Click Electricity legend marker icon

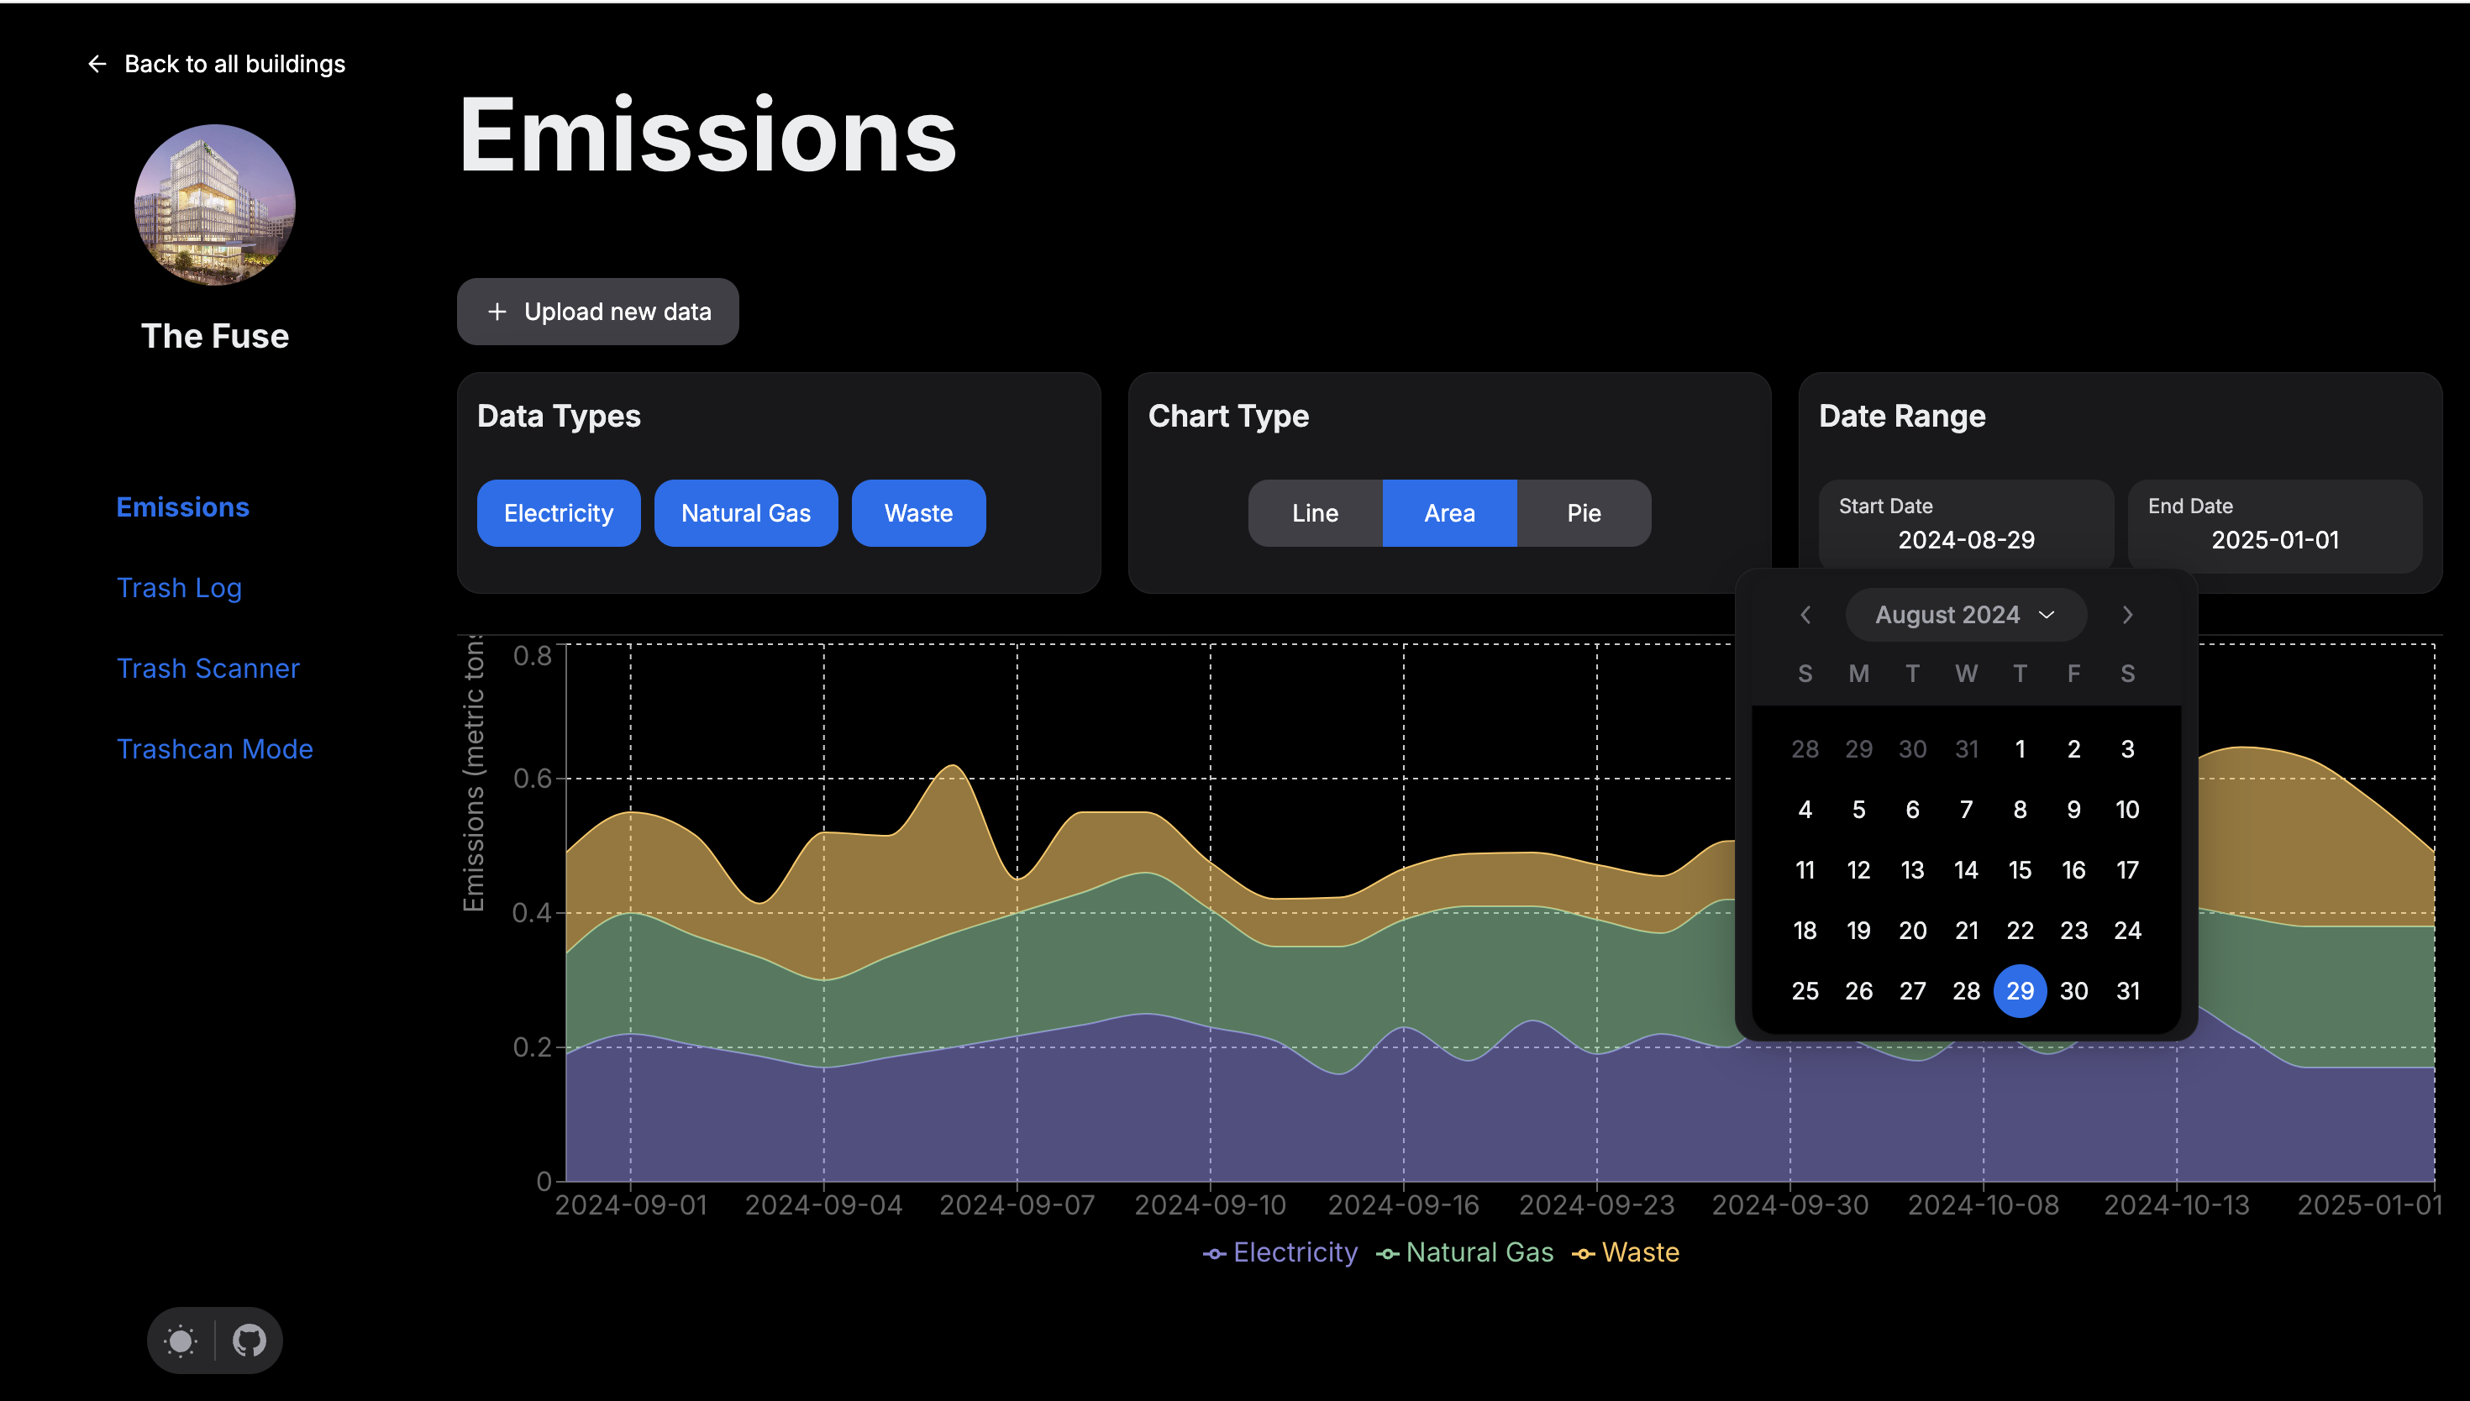pyautogui.click(x=1214, y=1254)
